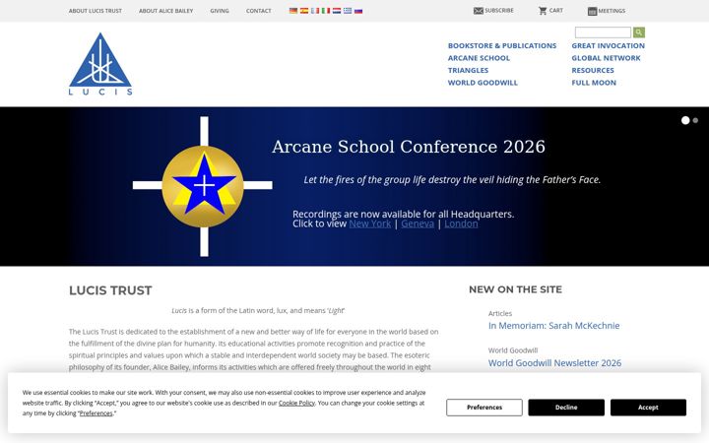Open About Alice Bailey menu
This screenshot has height=443, width=709.
166,11
